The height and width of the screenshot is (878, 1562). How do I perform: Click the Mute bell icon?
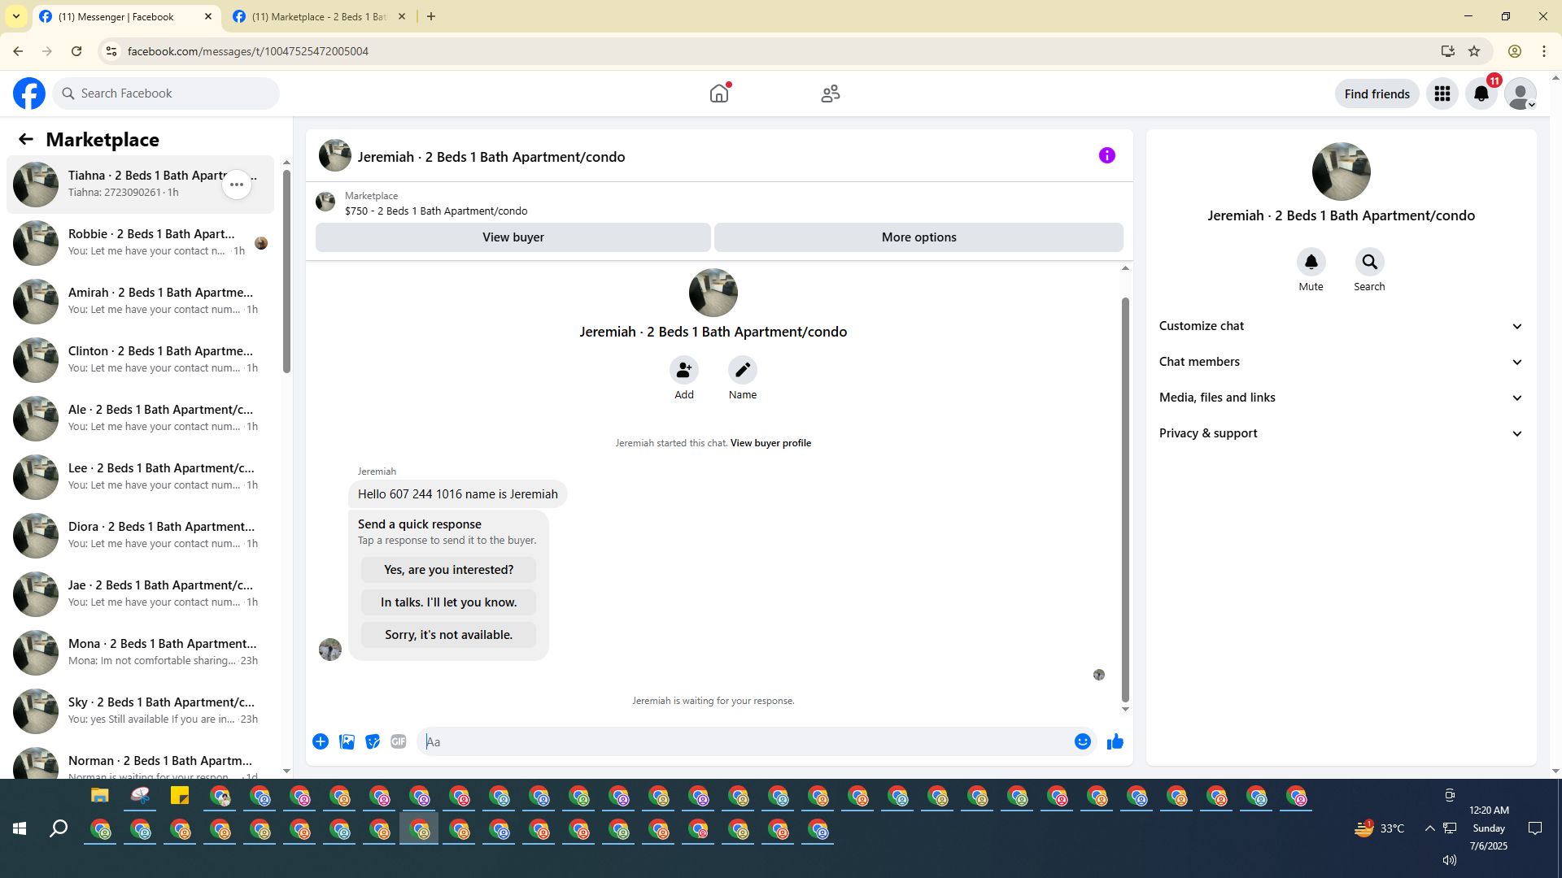click(x=1311, y=263)
